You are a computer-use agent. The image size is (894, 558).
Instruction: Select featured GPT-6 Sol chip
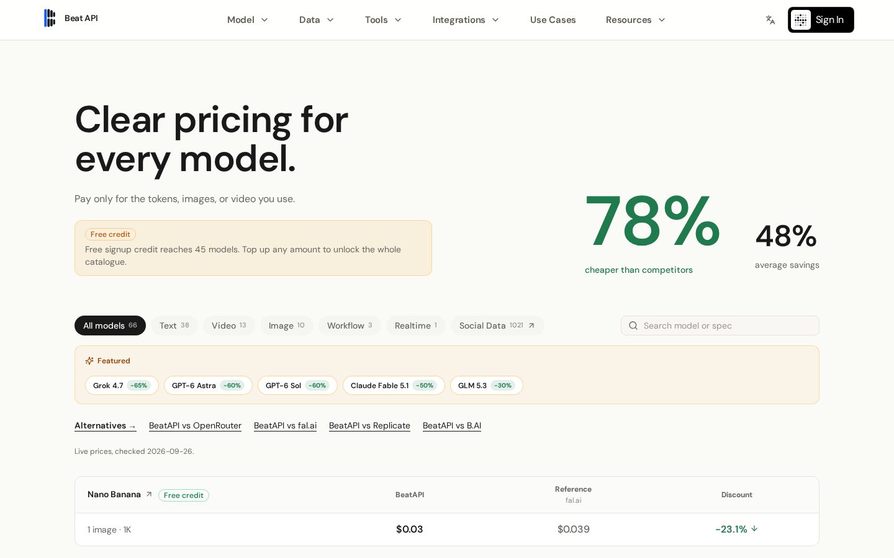point(297,385)
